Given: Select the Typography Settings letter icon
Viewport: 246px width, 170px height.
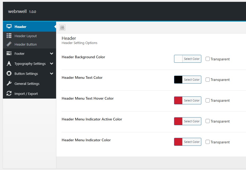Looking at the screenshot, I should pyautogui.click(x=10, y=64).
